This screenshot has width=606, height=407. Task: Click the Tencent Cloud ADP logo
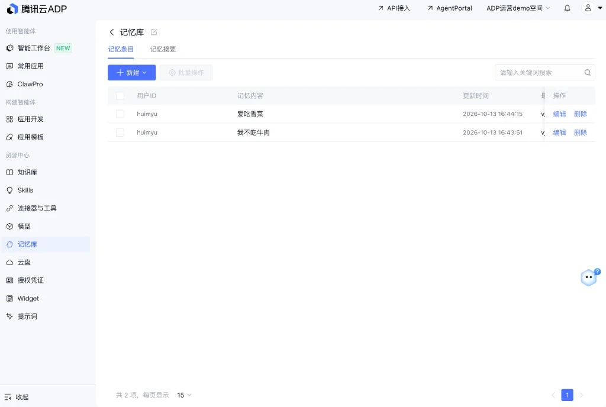pyautogui.click(x=37, y=8)
